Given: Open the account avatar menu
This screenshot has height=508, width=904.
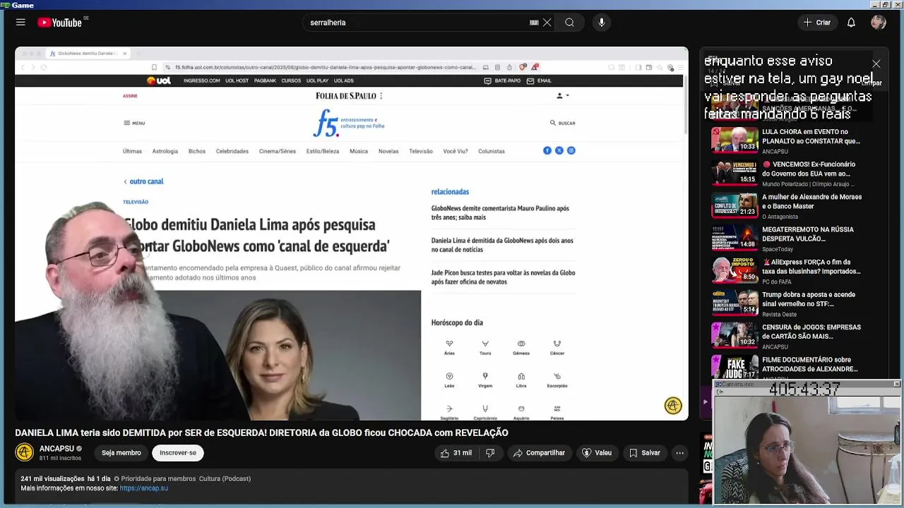Looking at the screenshot, I should click(x=879, y=23).
